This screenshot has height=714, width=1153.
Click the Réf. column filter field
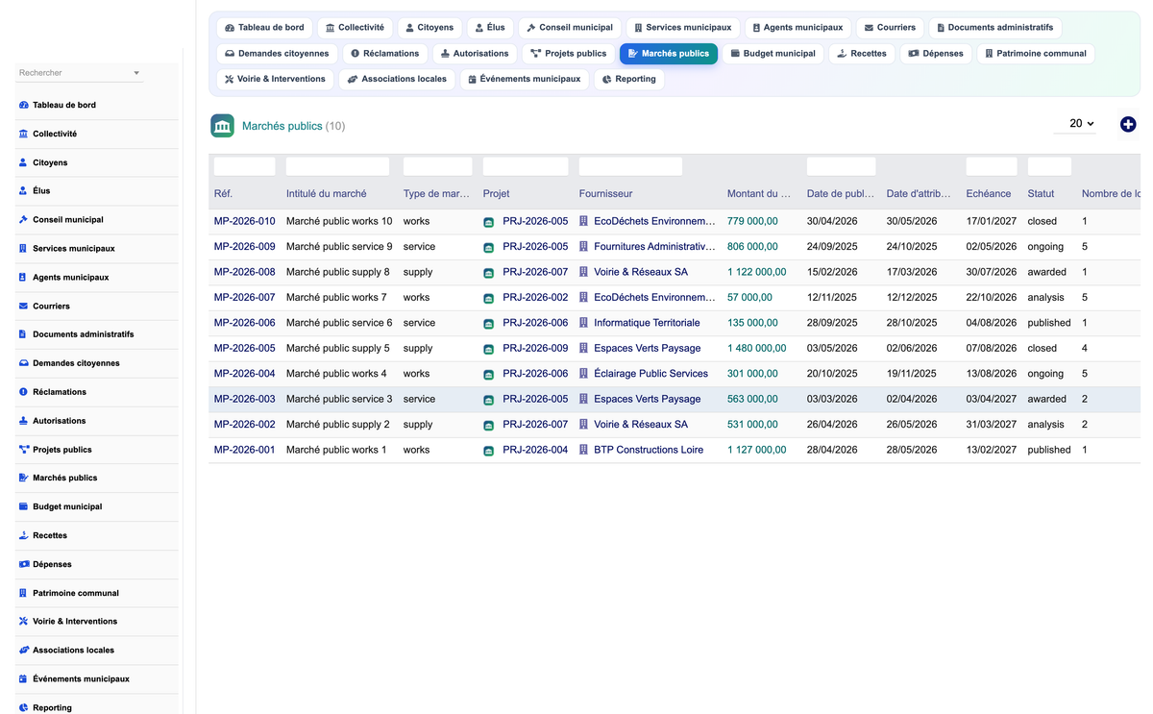(244, 166)
